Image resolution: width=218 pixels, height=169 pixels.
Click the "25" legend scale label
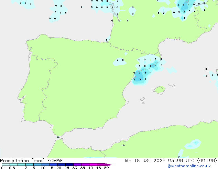pos(67,168)
